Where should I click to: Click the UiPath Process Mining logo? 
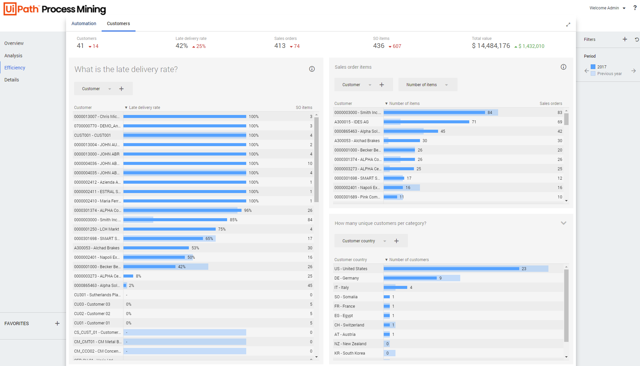55,9
